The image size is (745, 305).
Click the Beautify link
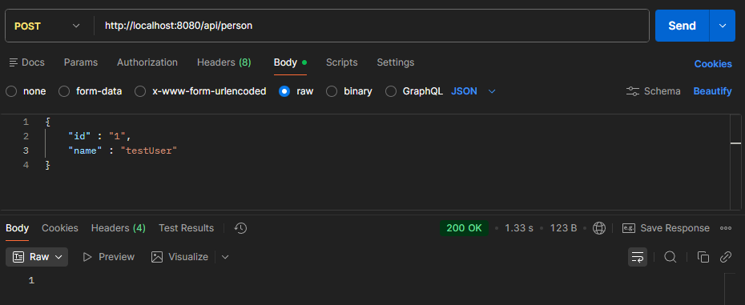[x=713, y=91]
